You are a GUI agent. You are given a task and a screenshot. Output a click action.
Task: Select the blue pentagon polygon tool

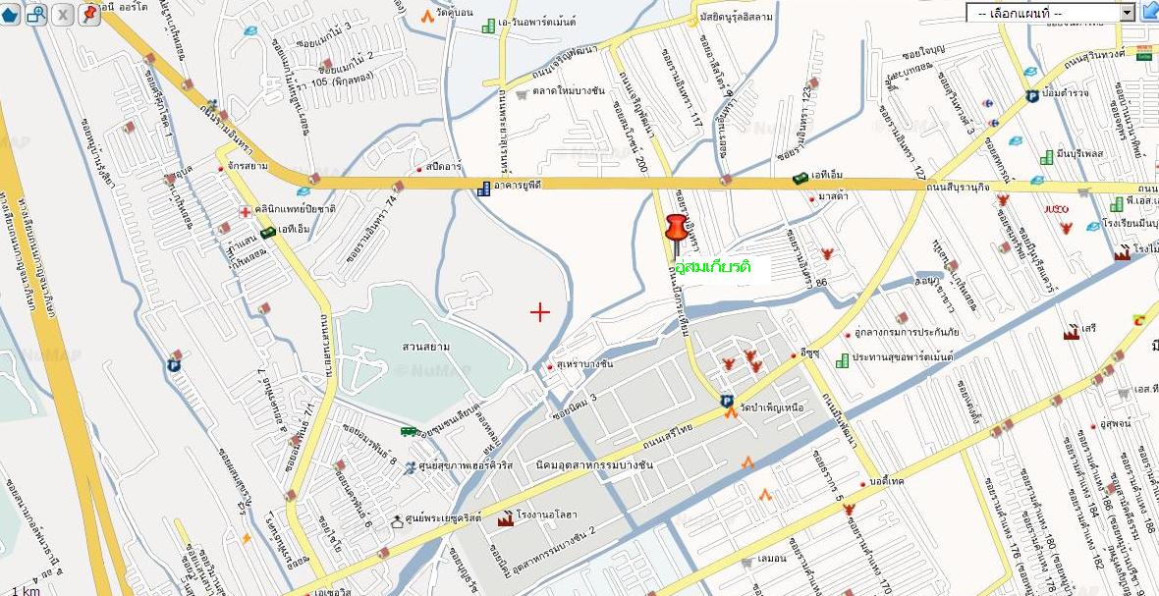tap(10, 14)
